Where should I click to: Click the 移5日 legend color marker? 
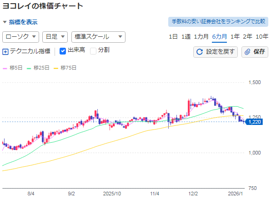coord(5,69)
